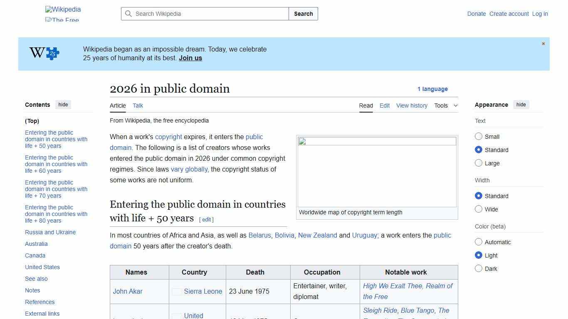
Task: Switch to the Talk tab
Action: (138, 106)
